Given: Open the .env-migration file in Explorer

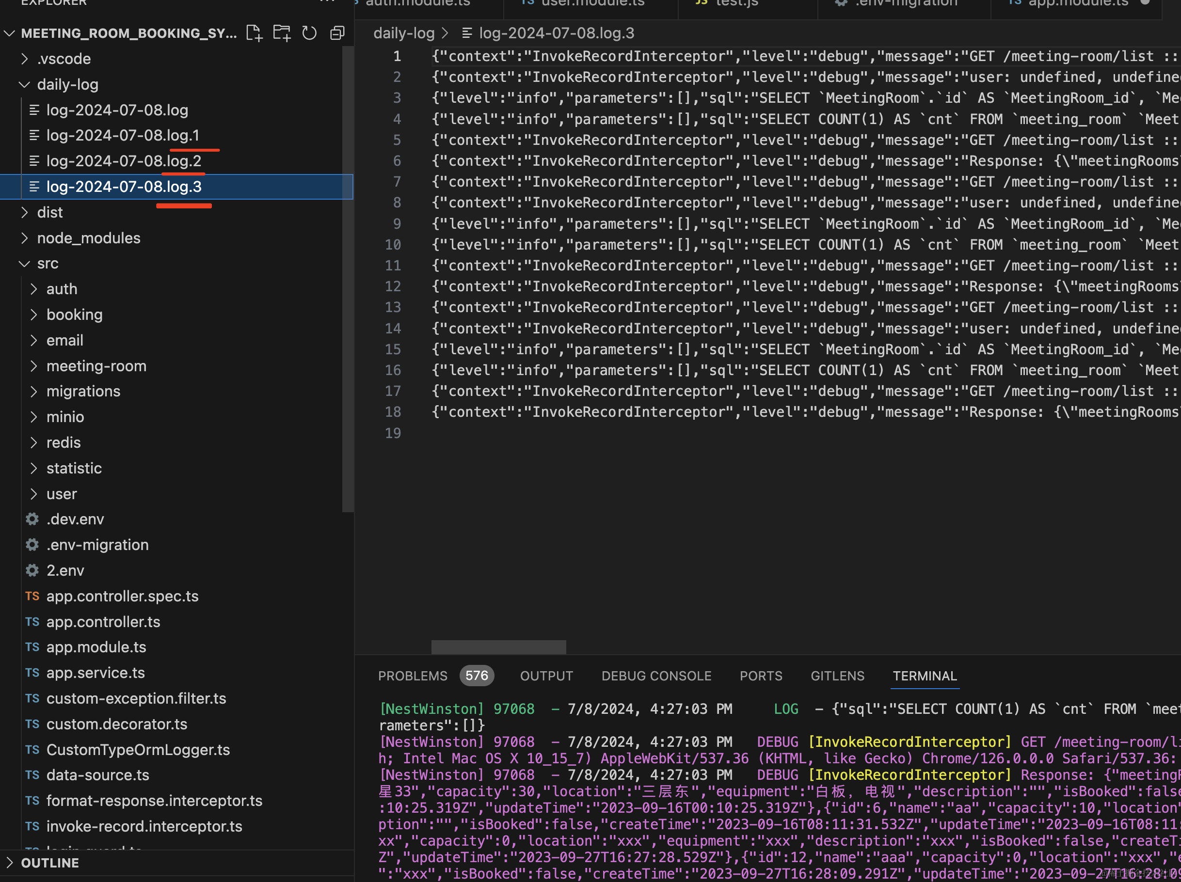Looking at the screenshot, I should 97,545.
